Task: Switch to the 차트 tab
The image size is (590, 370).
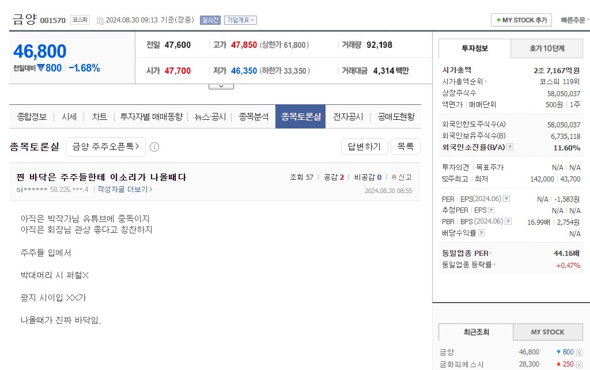Action: (x=99, y=116)
